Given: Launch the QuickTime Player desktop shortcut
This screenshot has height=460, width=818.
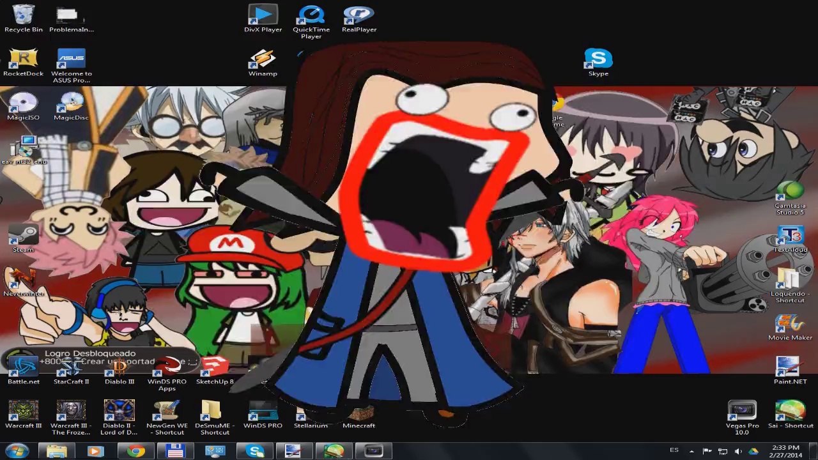Looking at the screenshot, I should pos(311,22).
